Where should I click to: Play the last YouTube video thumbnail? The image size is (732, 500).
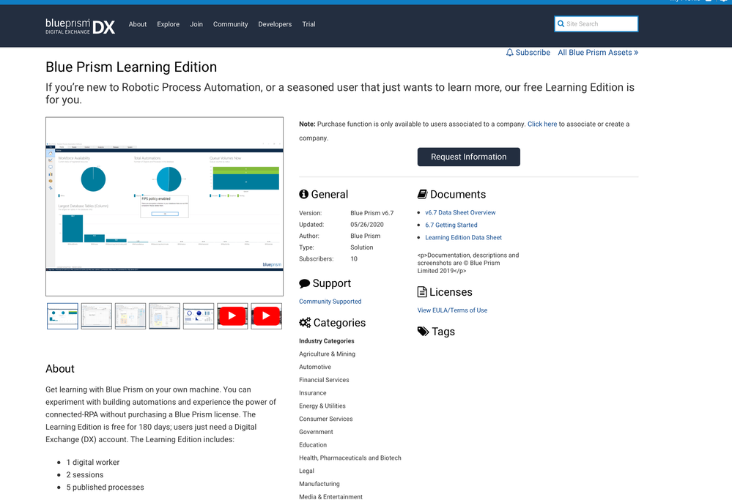pos(266,316)
